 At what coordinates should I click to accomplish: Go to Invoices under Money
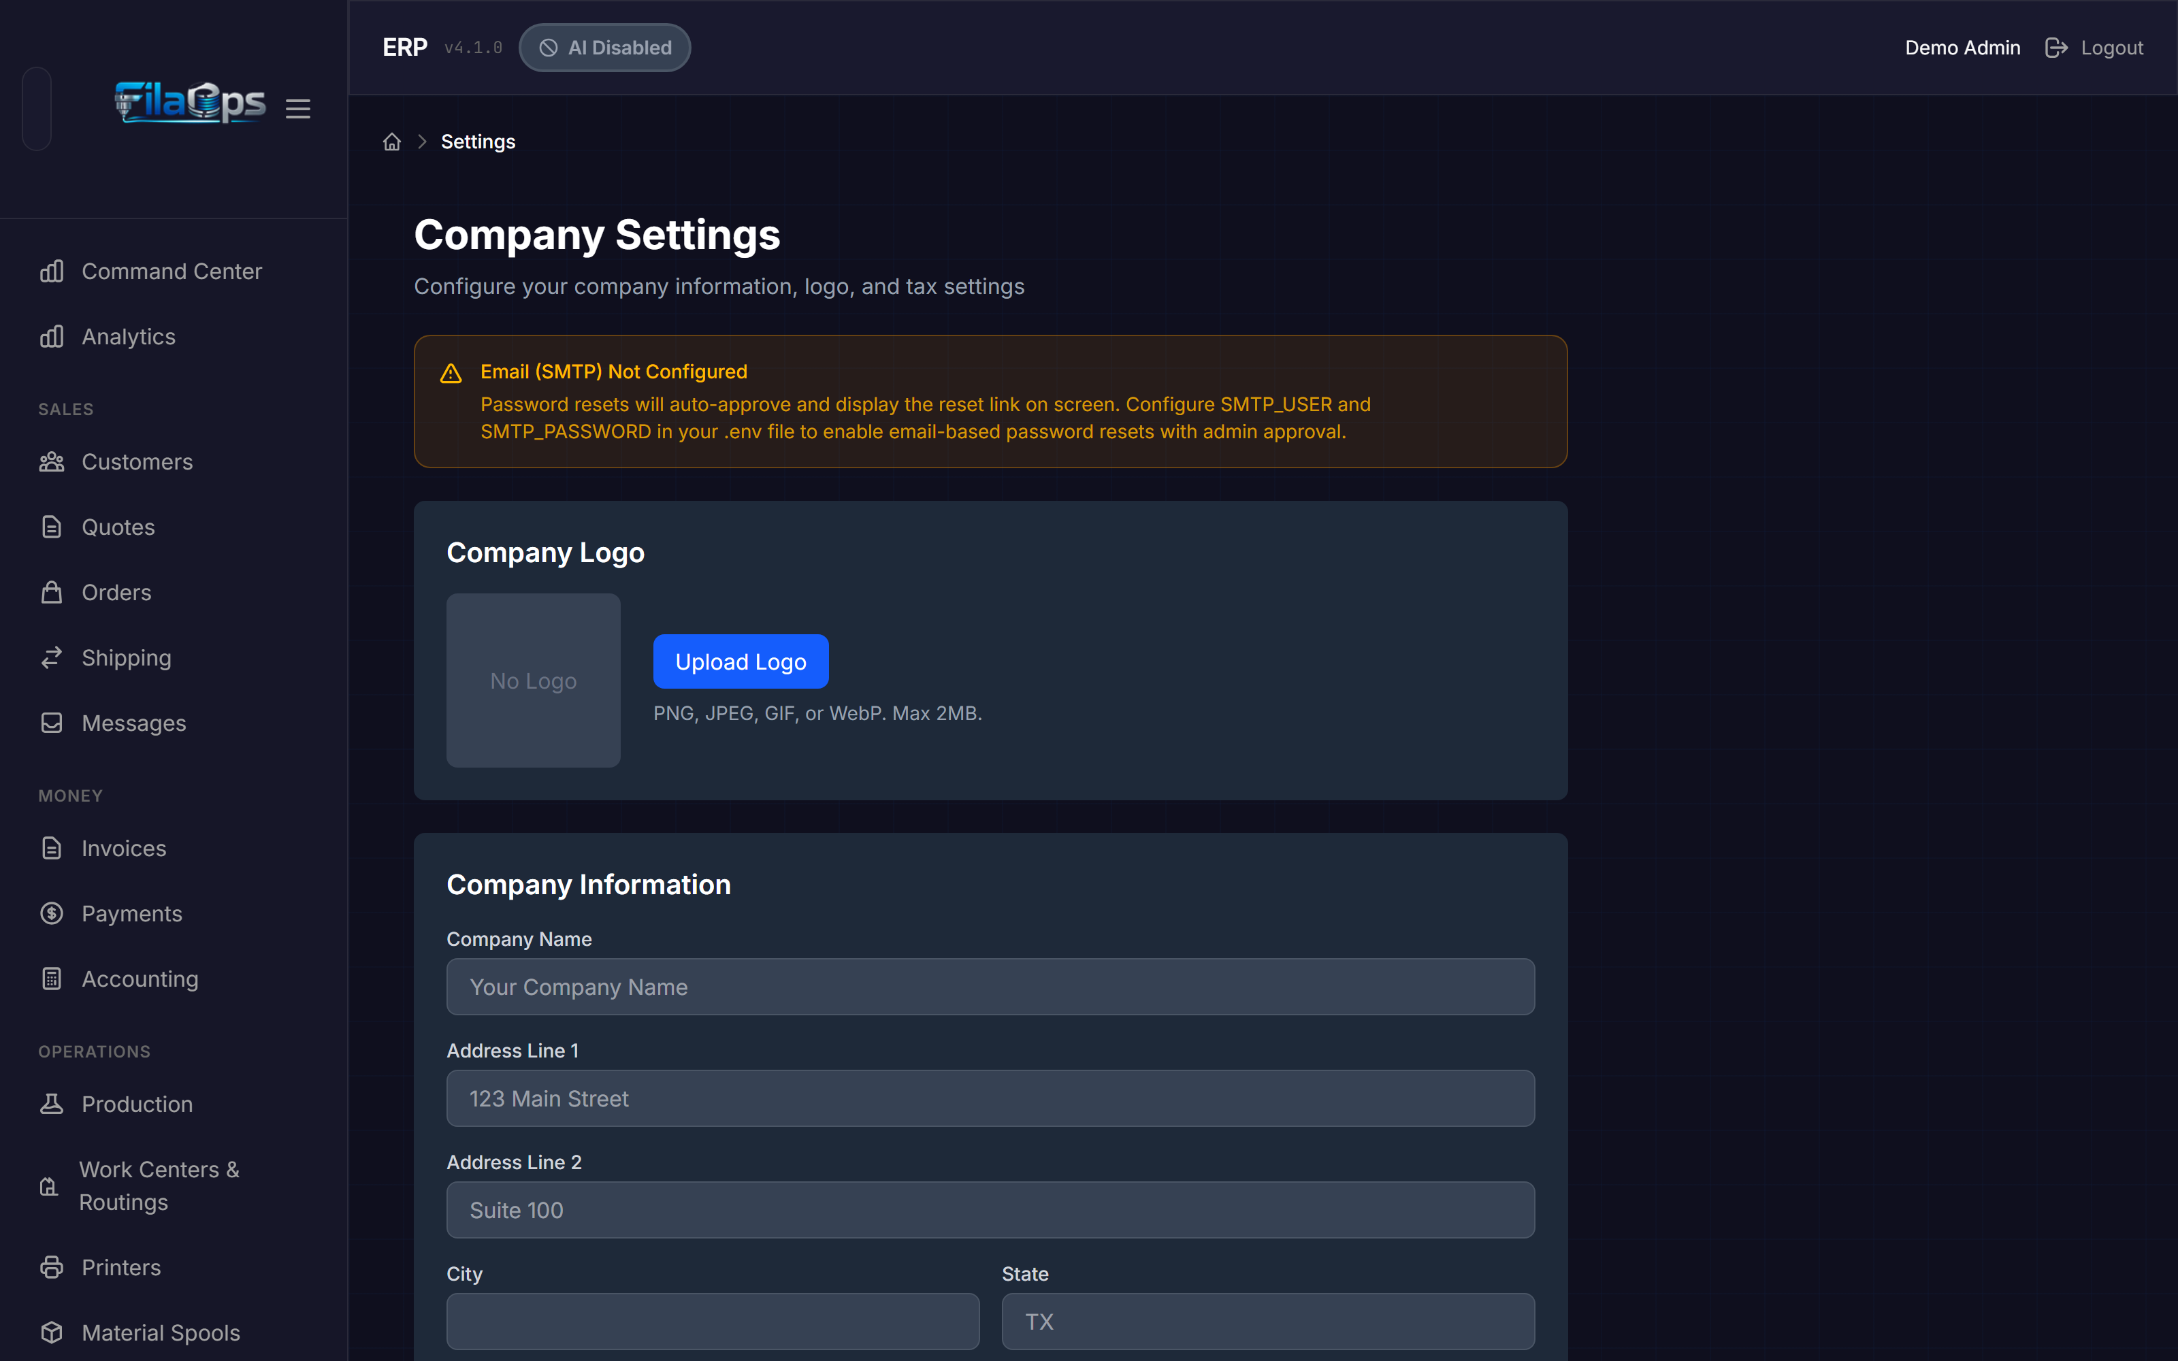click(174, 848)
